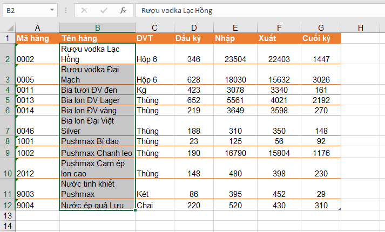
Task: Click the fill handle of the B2:B12 selection
Action: [x=136, y=210]
